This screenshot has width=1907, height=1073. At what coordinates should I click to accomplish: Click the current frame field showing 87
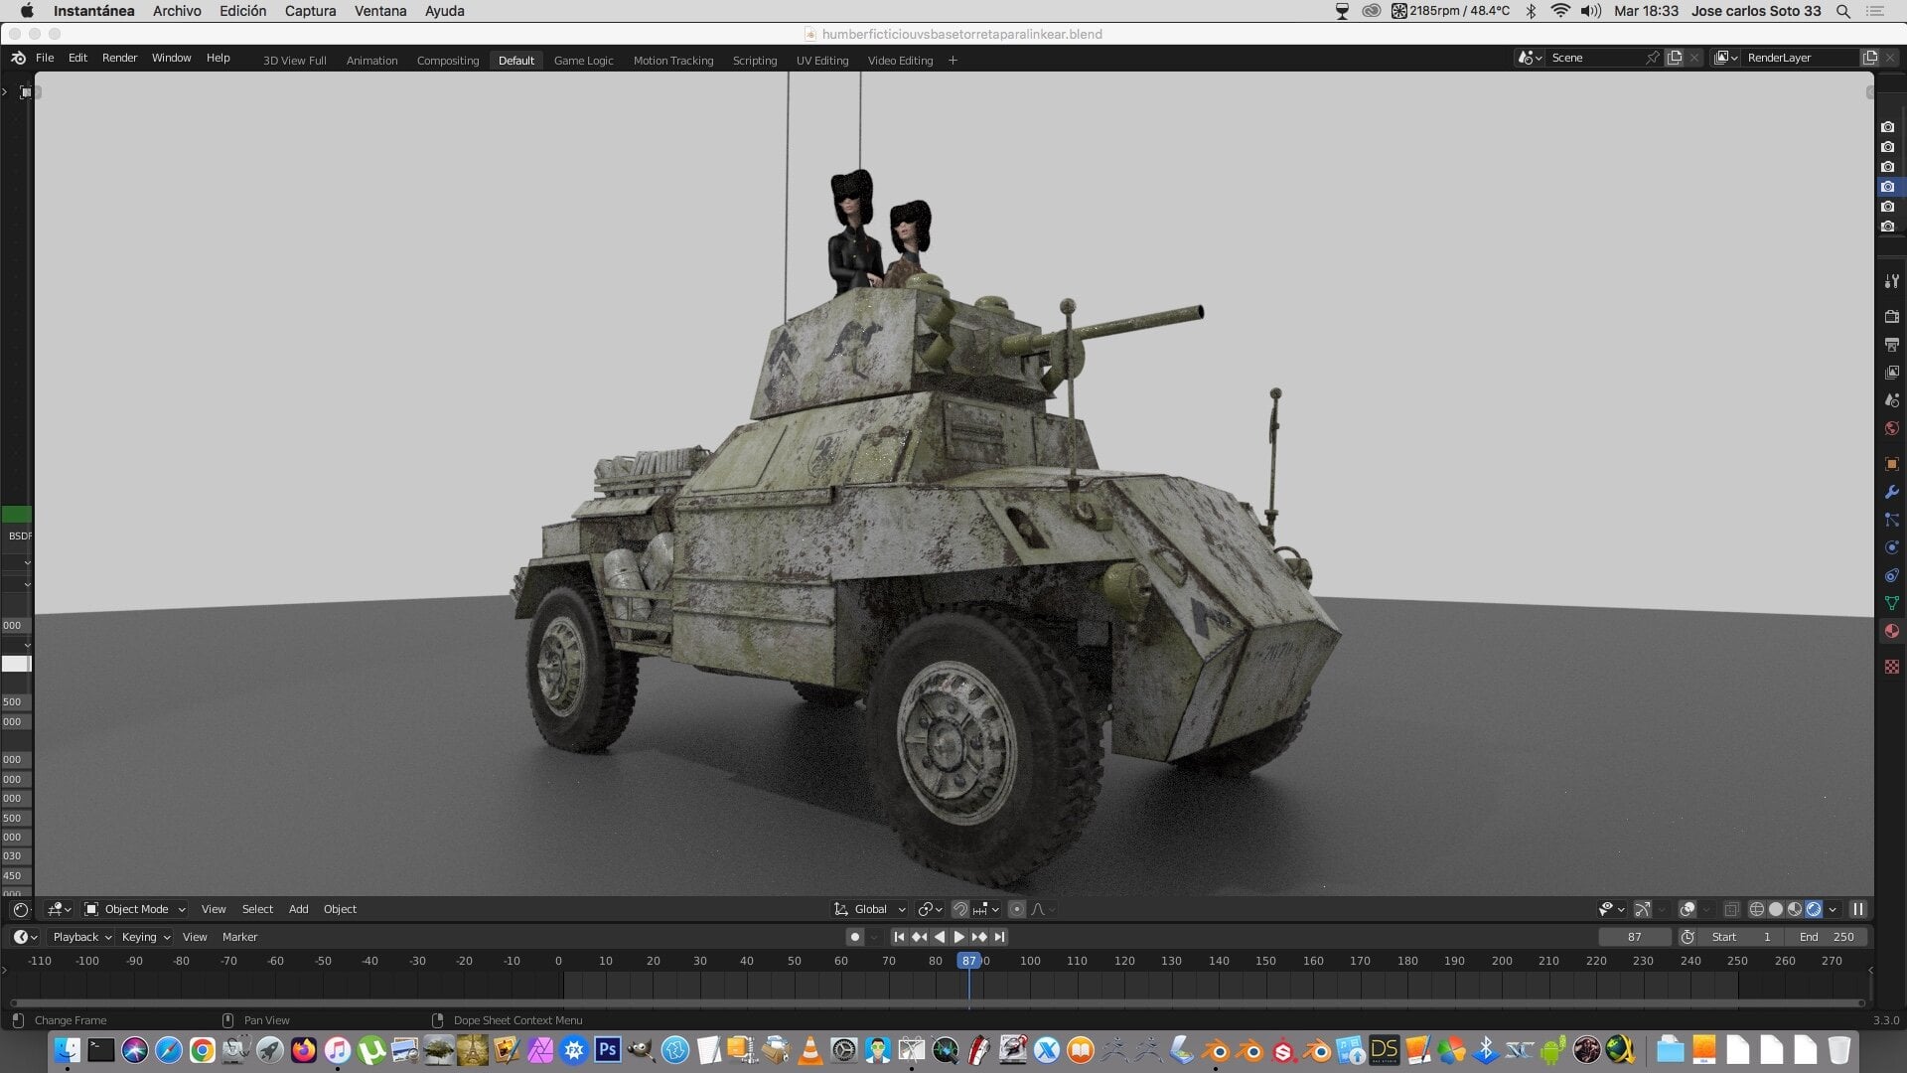point(1634,937)
